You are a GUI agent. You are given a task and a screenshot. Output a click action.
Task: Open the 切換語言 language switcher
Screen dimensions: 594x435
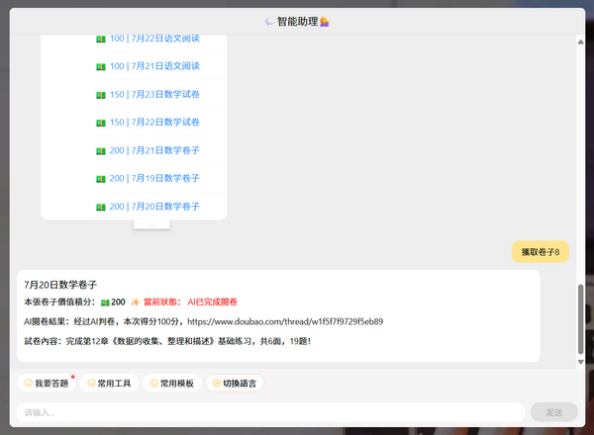pos(235,384)
